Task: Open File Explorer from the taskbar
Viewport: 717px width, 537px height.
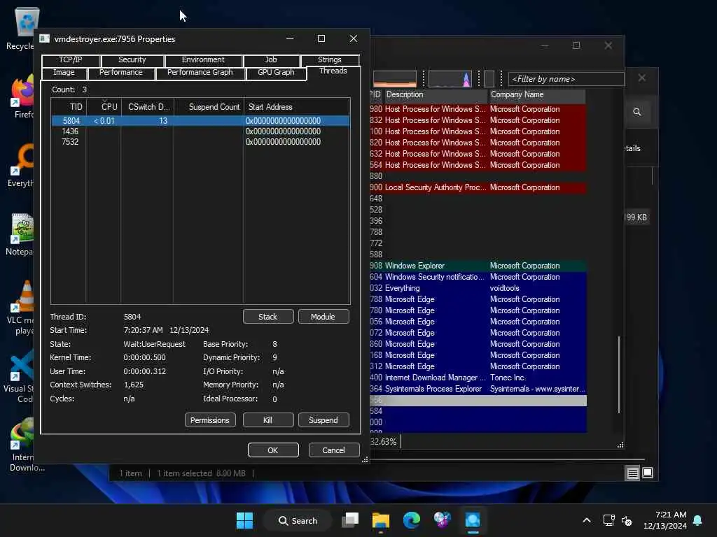Action: (381, 520)
